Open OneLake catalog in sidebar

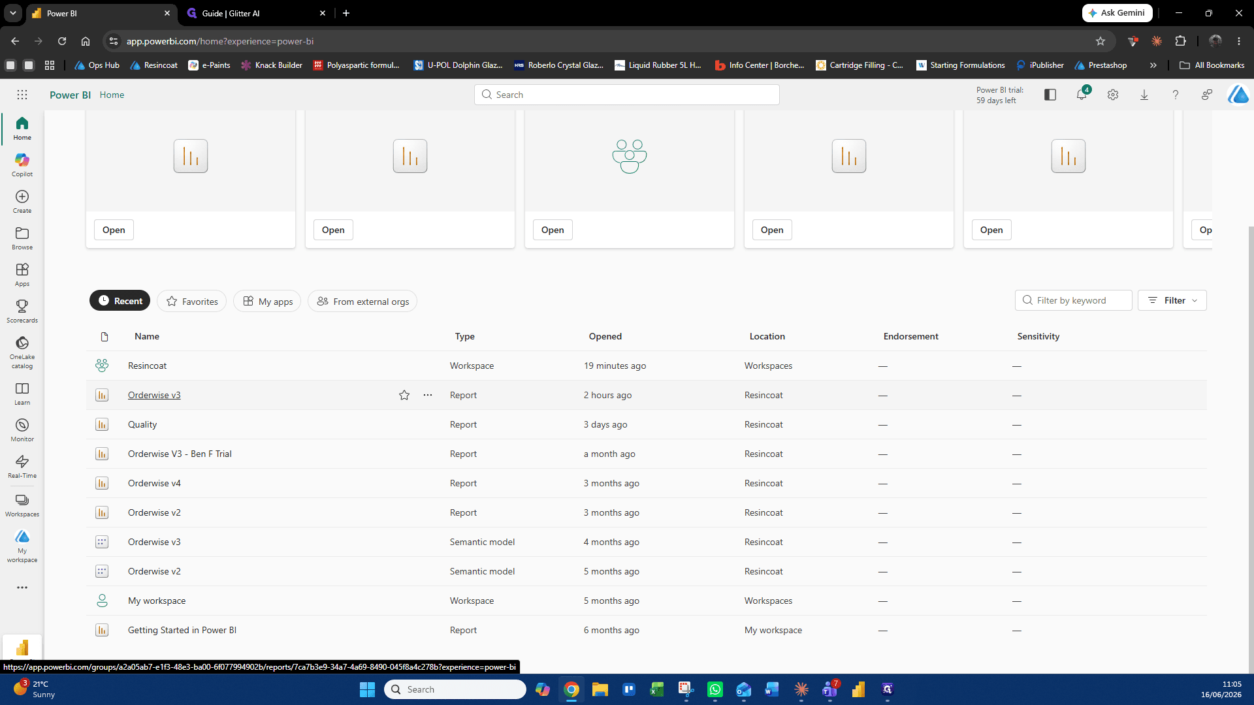point(22,352)
